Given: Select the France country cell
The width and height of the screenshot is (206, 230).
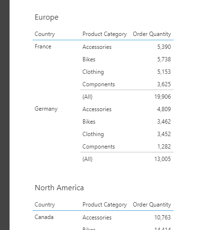Looking at the screenshot, I should click(43, 46).
